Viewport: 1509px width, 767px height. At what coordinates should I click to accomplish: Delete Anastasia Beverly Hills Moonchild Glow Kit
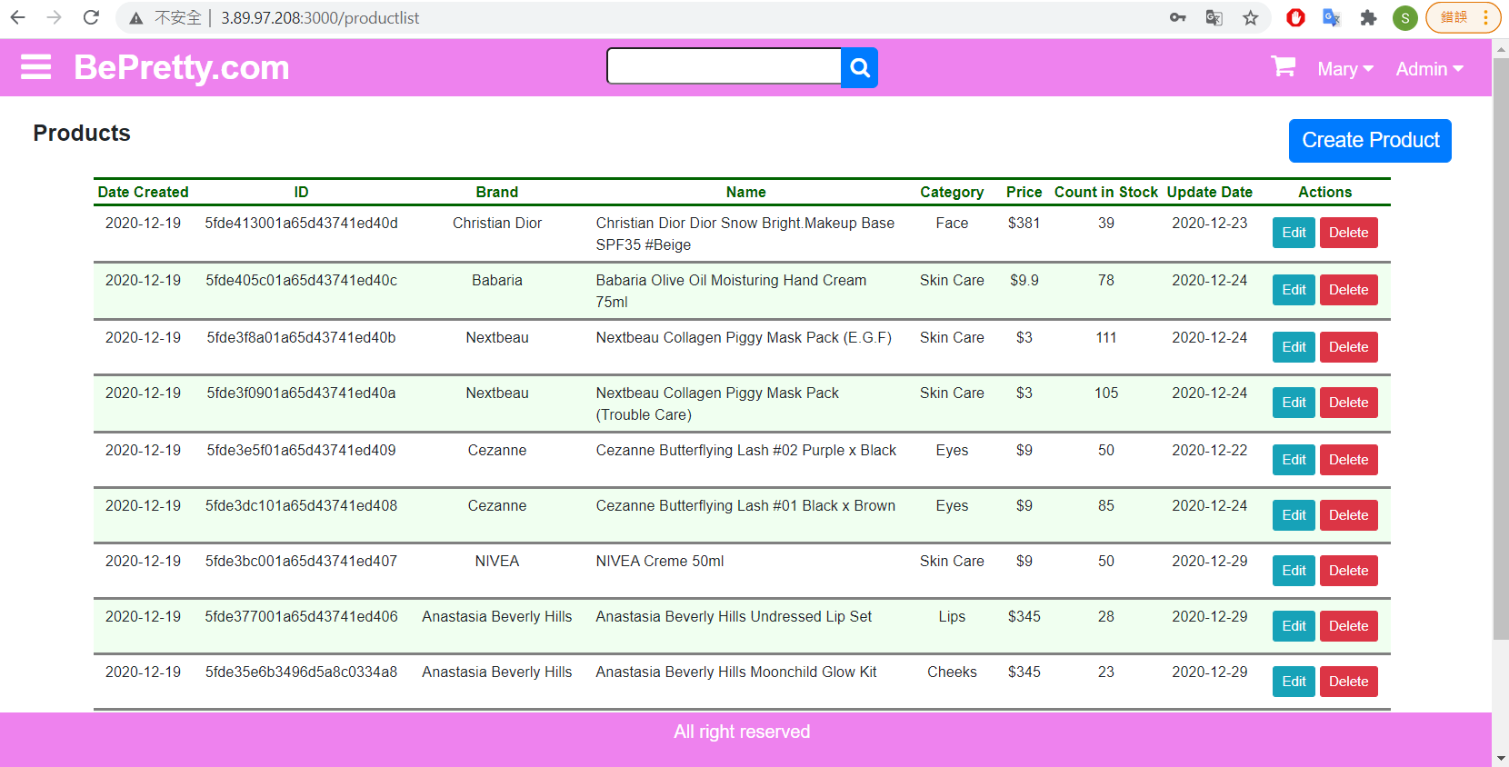[1348, 682]
